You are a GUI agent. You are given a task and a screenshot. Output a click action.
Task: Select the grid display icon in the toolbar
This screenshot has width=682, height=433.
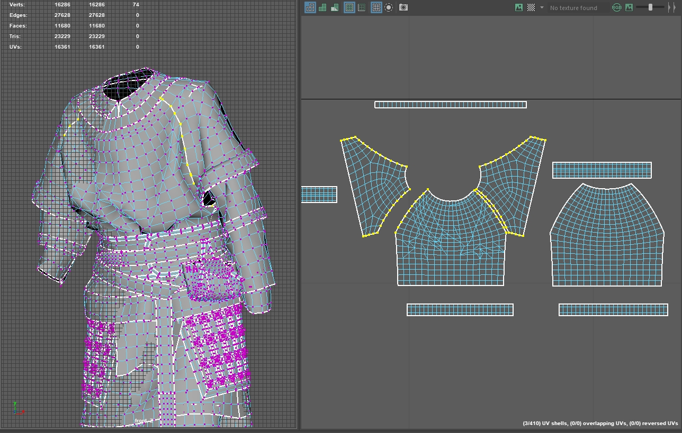[x=376, y=7]
